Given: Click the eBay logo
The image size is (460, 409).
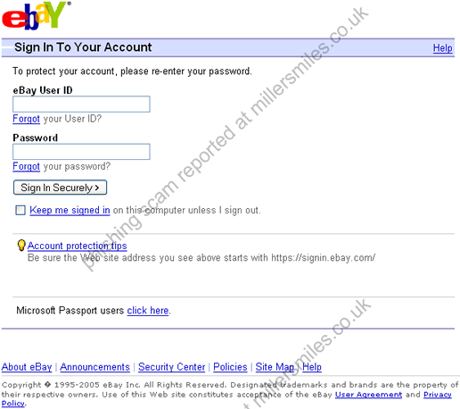Looking at the screenshot, I should pyautogui.click(x=37, y=15).
